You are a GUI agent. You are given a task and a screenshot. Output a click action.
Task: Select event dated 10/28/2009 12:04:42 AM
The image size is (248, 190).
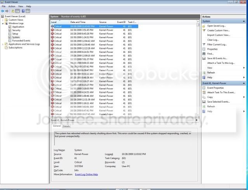[94, 41]
